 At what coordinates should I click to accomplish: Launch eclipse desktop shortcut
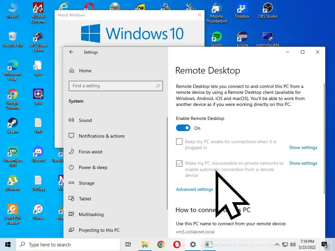pos(242,39)
